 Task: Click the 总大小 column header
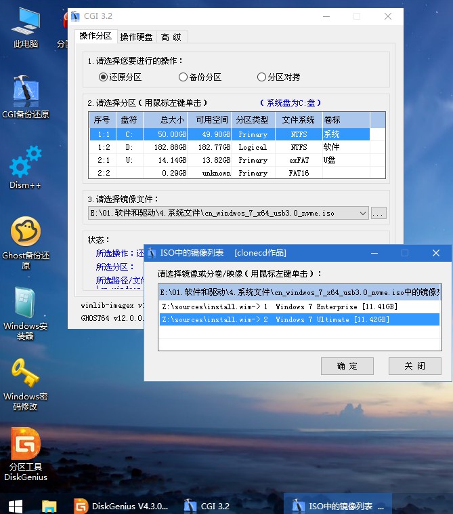click(165, 119)
